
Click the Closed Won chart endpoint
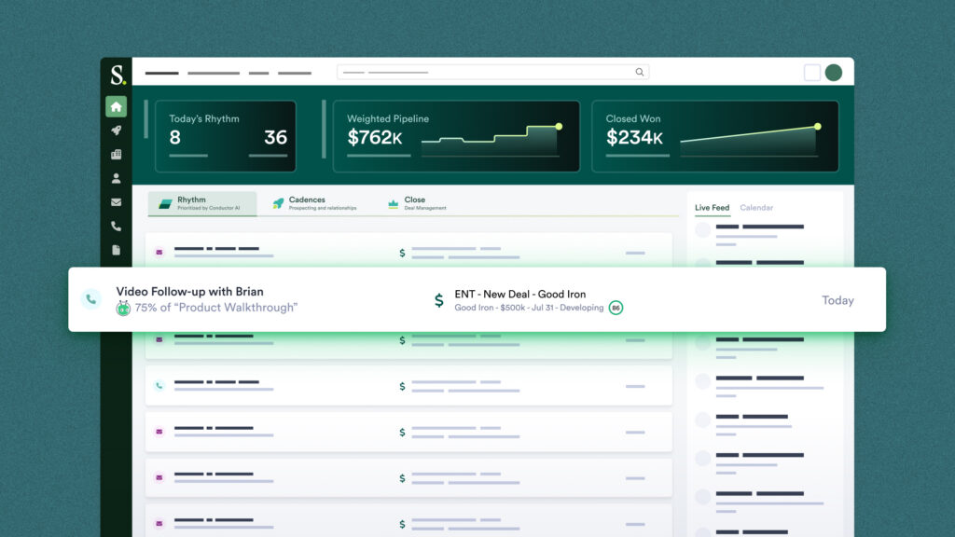tap(818, 127)
